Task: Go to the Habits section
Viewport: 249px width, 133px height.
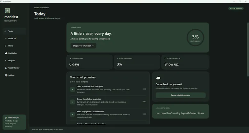Action: coord(14,46)
